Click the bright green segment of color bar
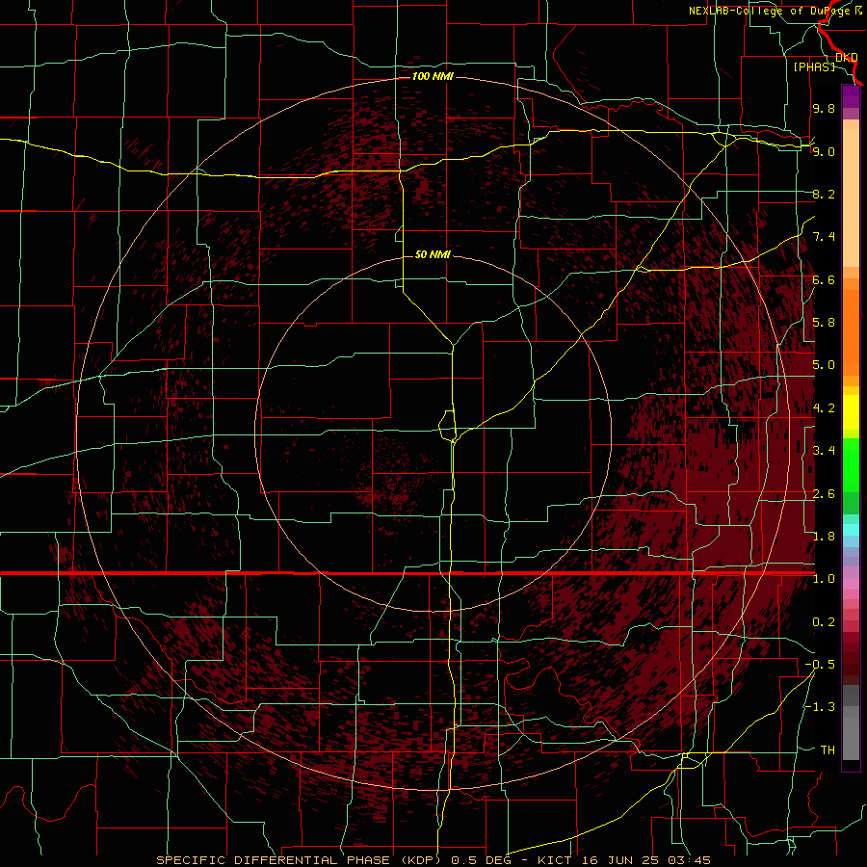 pos(851,464)
